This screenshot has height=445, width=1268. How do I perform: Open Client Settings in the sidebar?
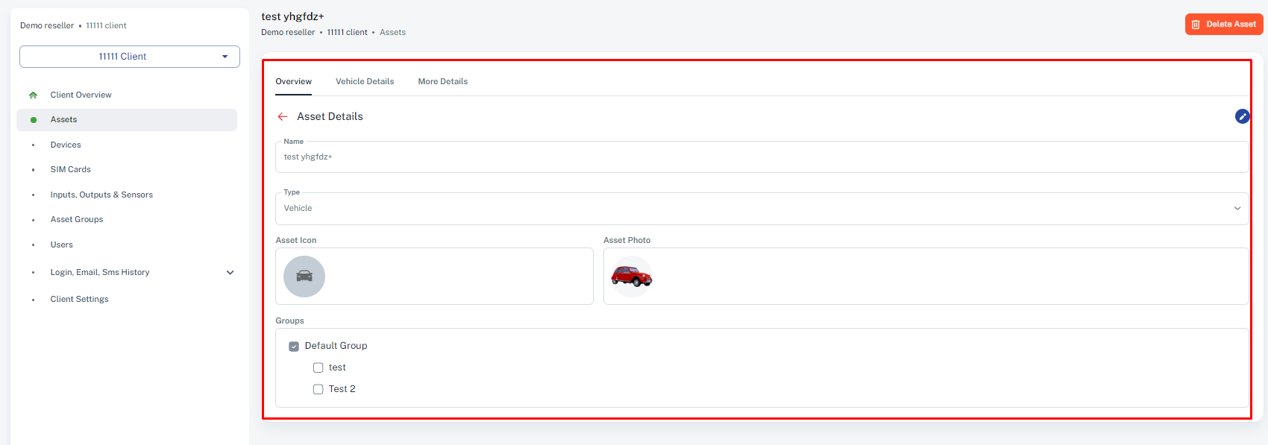[x=80, y=299]
